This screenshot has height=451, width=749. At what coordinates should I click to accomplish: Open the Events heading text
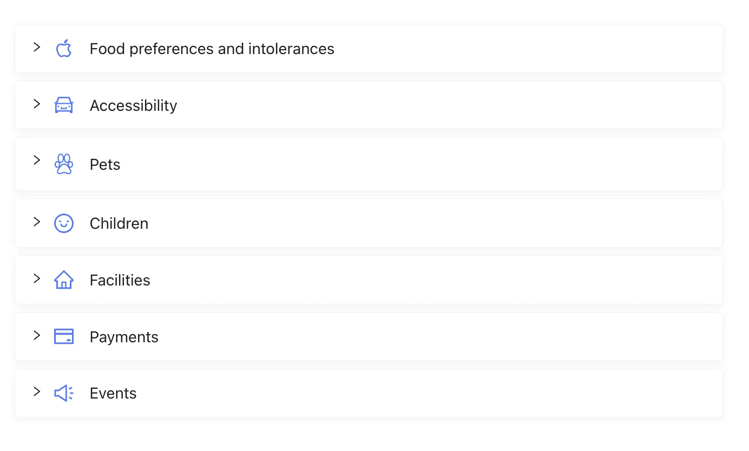[x=113, y=393]
